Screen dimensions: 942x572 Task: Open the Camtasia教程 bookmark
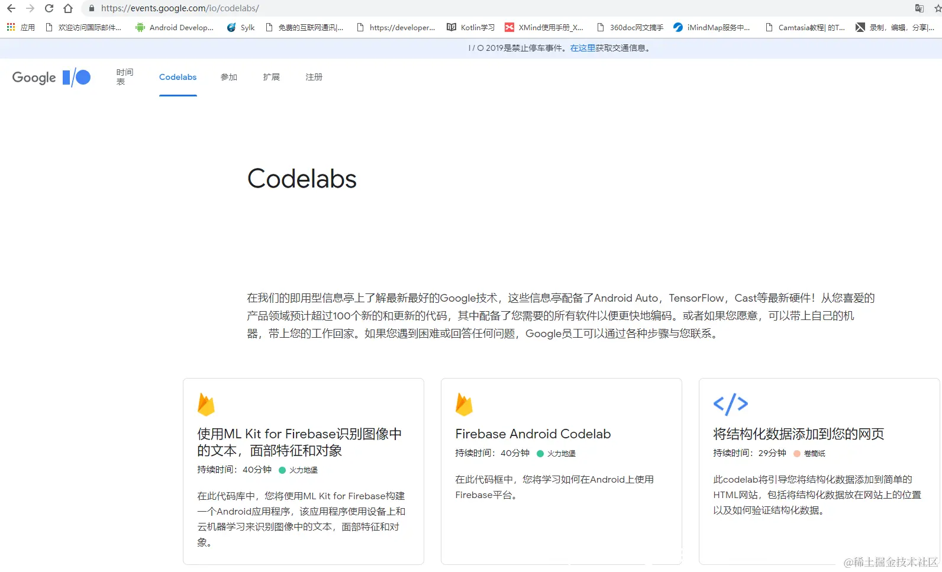pos(805,27)
